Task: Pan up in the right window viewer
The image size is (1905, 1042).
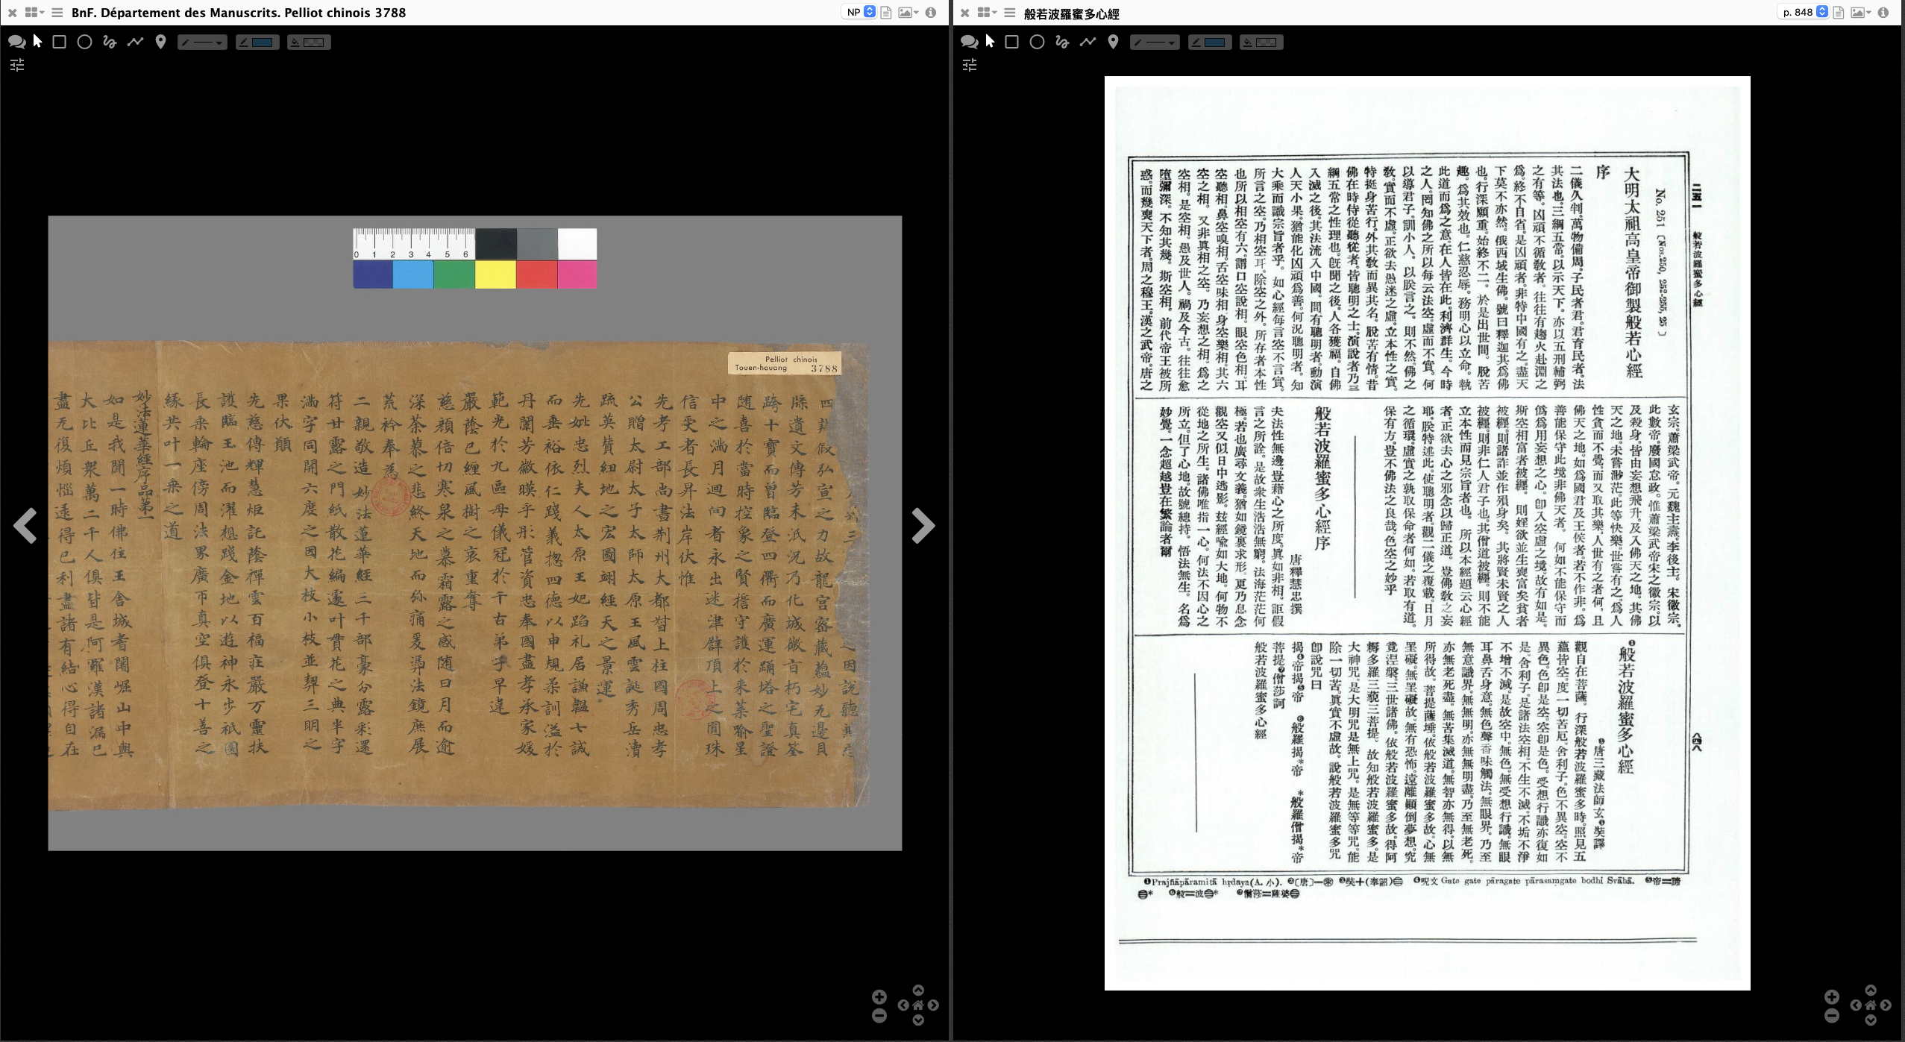Action: pyautogui.click(x=1871, y=990)
